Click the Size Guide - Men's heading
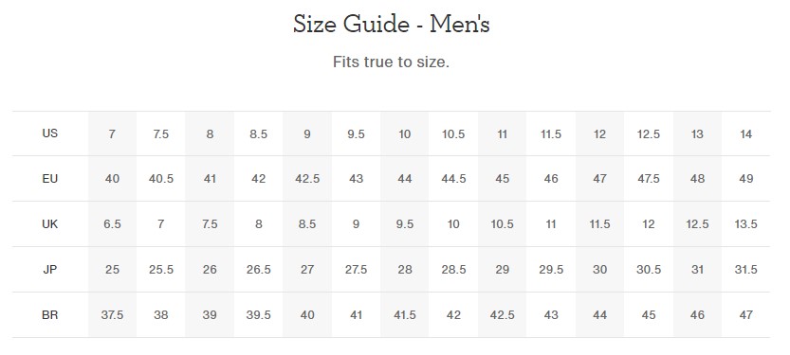The height and width of the screenshot is (355, 790). point(392,25)
